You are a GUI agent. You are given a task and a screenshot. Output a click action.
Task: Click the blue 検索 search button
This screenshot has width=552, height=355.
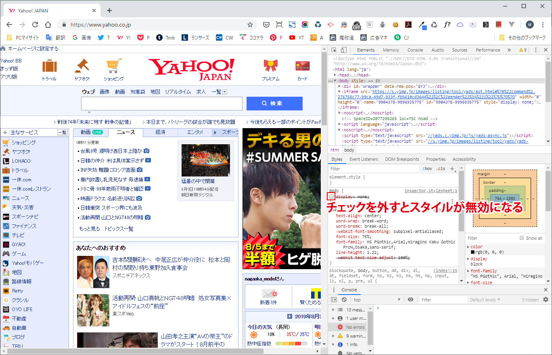[x=274, y=104]
